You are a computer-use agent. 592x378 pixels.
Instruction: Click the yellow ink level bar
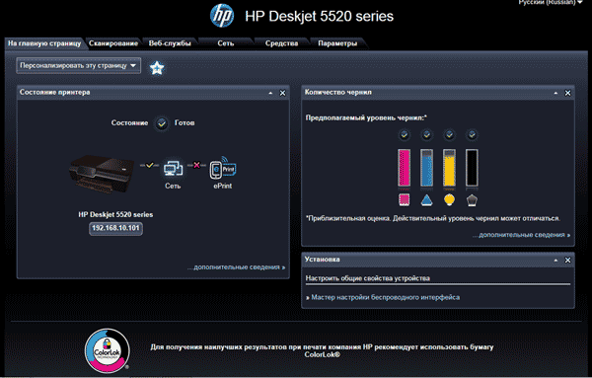pos(449,168)
